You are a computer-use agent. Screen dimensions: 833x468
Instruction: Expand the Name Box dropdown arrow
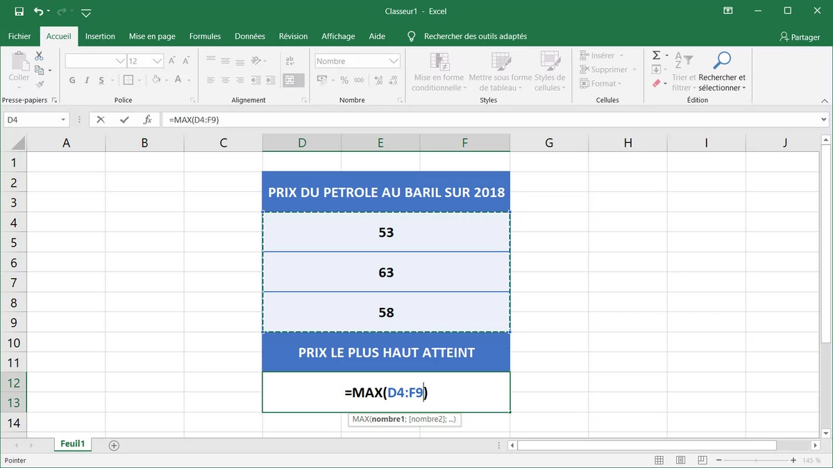(x=63, y=119)
